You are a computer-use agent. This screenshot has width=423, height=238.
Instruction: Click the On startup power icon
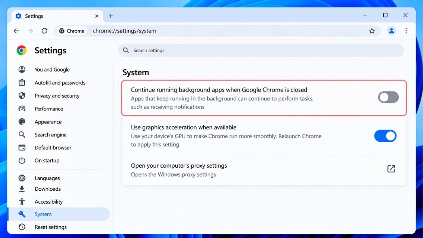click(x=22, y=160)
